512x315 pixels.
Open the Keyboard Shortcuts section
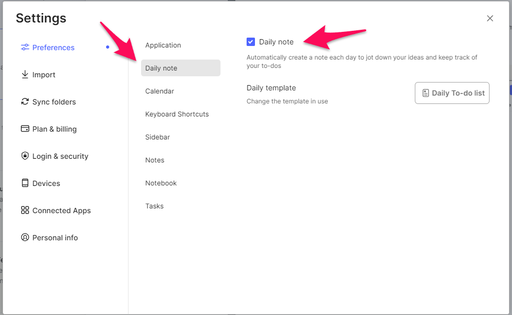(177, 114)
